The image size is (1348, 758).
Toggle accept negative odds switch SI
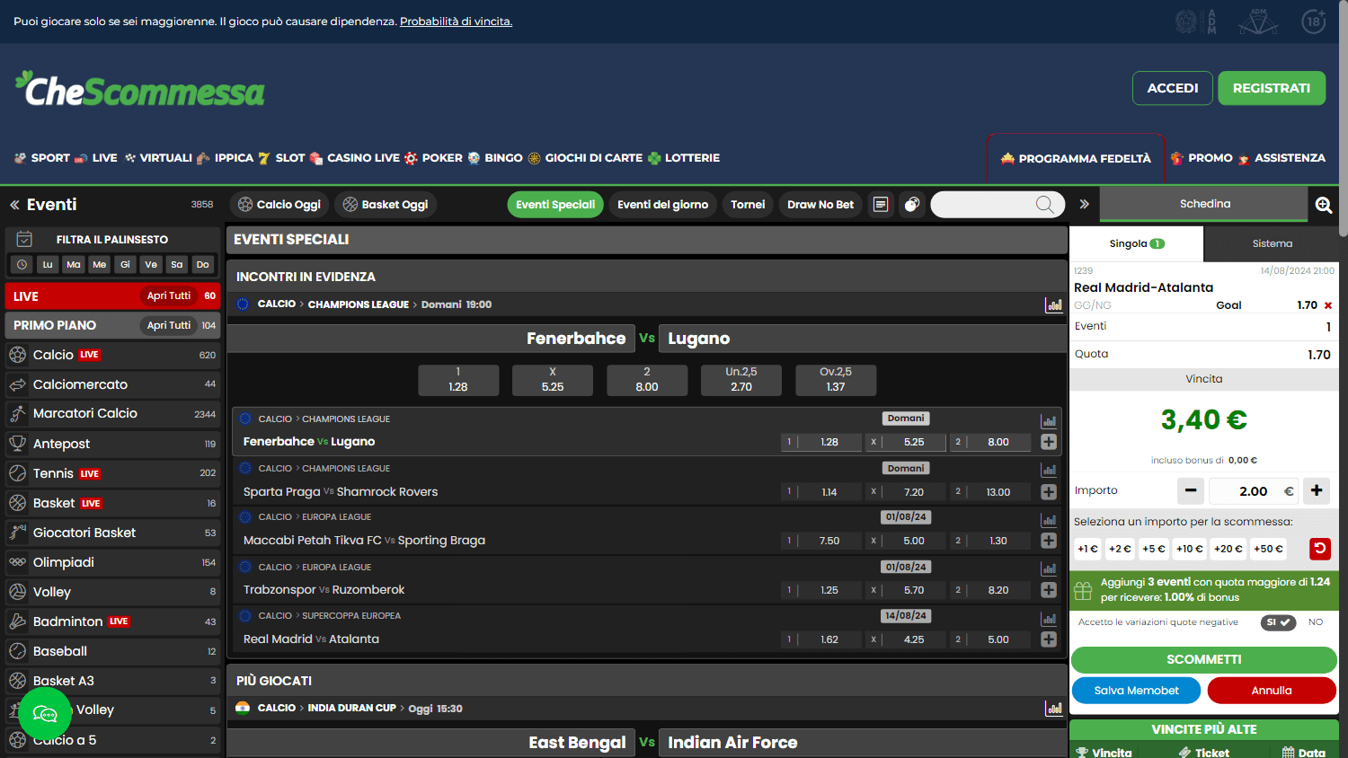point(1278,622)
